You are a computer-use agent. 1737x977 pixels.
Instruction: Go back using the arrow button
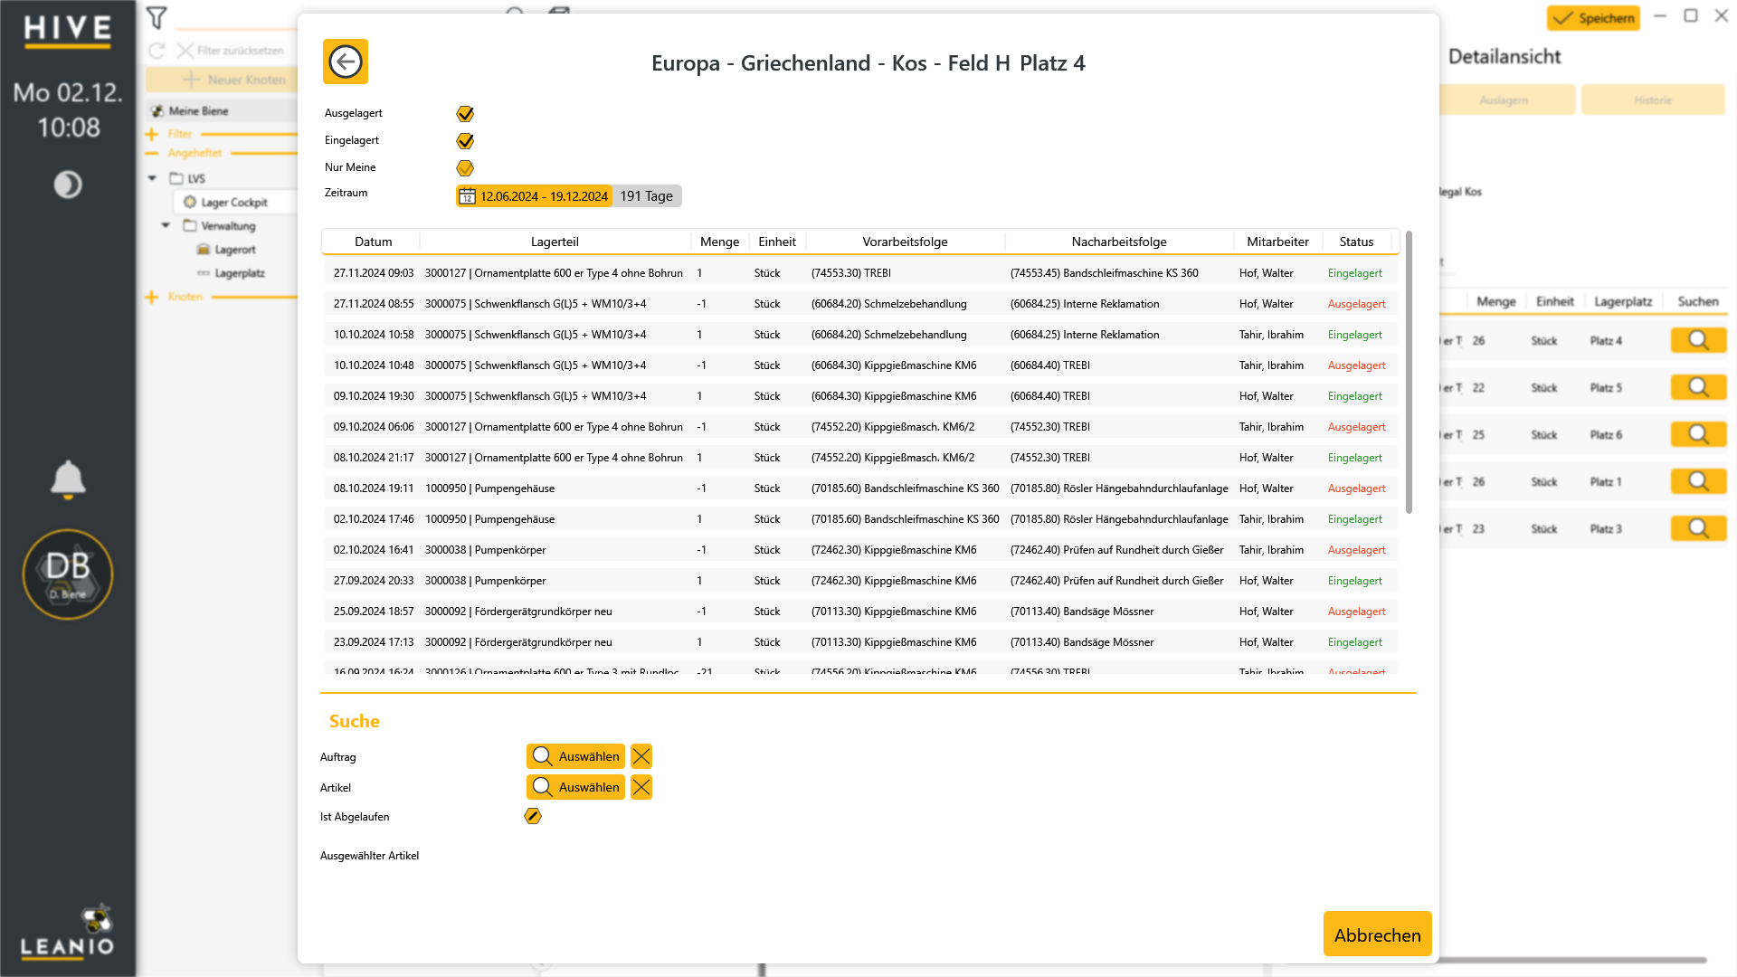pos(346,62)
